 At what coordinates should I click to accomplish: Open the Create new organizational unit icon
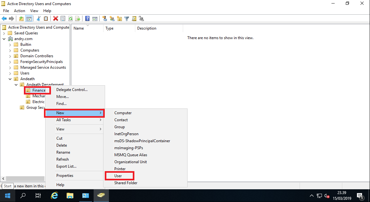tap(119, 18)
